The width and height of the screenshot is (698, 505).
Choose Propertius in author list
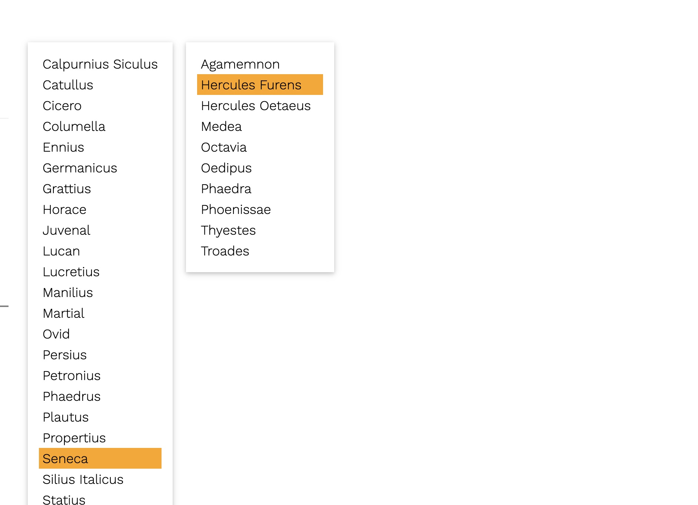tap(74, 438)
